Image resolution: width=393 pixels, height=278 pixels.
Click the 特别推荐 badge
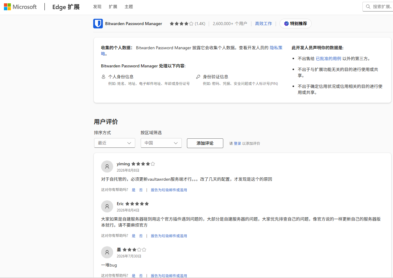click(x=295, y=24)
